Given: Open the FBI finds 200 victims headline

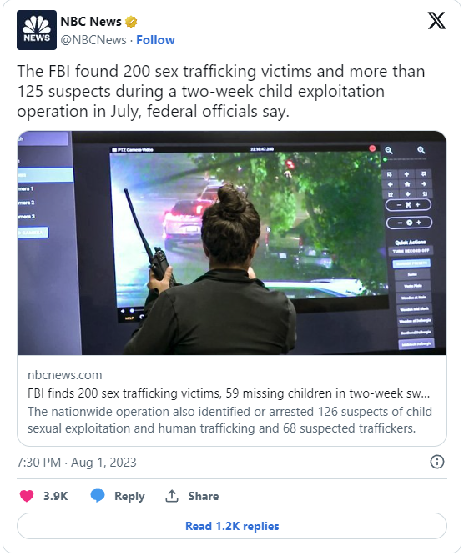Looking at the screenshot, I should point(229,393).
